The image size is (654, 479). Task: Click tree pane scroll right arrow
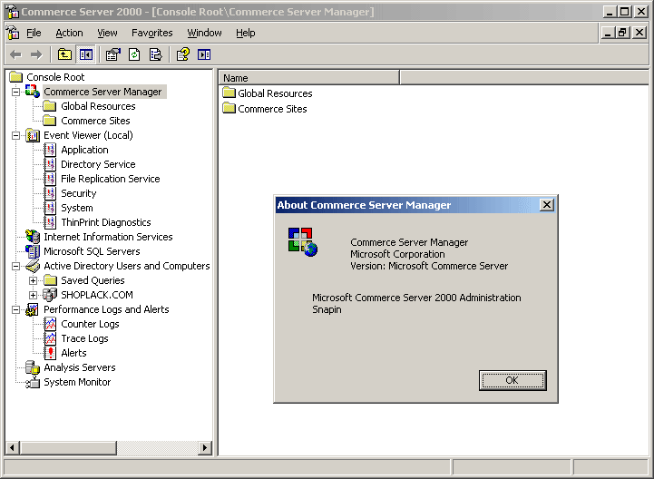(204, 448)
